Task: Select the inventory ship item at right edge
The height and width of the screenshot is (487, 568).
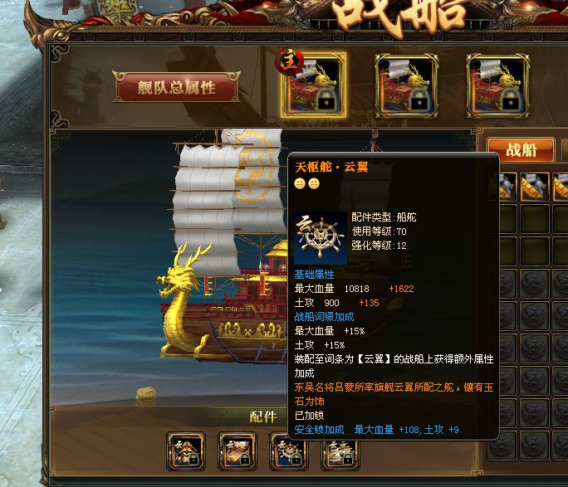Action: (561, 187)
